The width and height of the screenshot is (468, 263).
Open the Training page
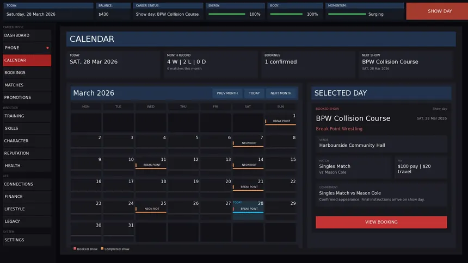27,116
